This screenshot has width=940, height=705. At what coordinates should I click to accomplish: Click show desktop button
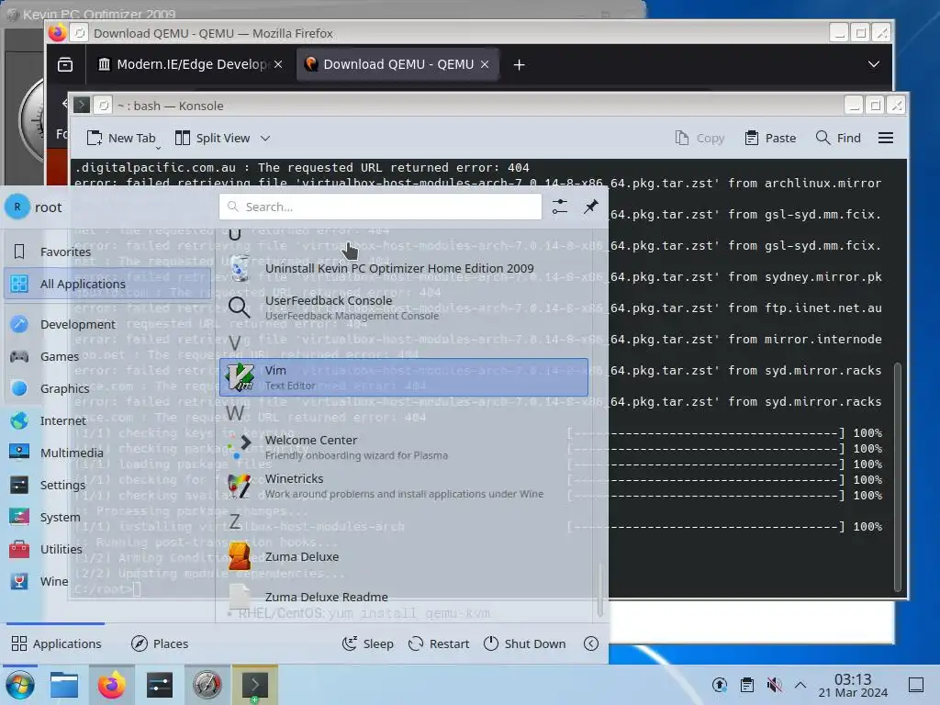(x=916, y=685)
